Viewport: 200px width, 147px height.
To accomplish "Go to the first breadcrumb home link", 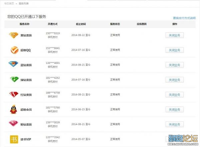I will tap(9, 4).
